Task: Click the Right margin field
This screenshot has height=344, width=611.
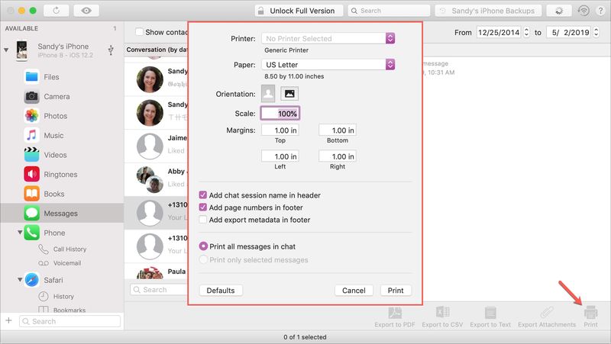Action: (x=338, y=156)
